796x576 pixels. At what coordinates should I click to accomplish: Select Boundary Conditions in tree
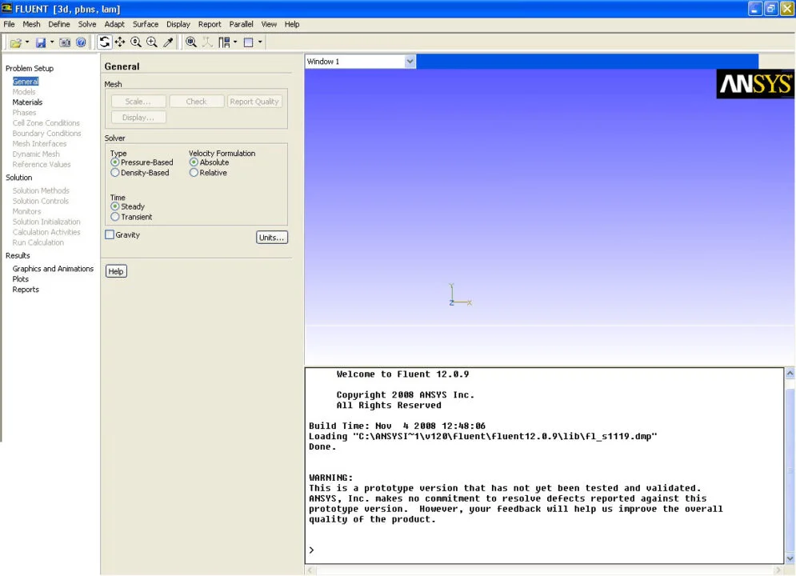(x=46, y=134)
